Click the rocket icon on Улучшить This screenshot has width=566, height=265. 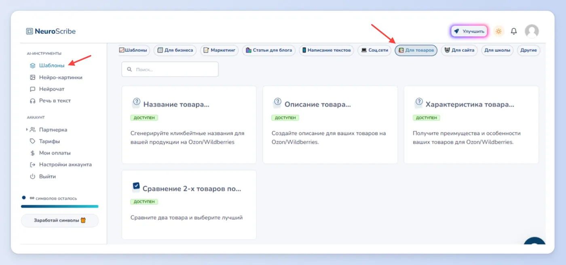(456, 31)
